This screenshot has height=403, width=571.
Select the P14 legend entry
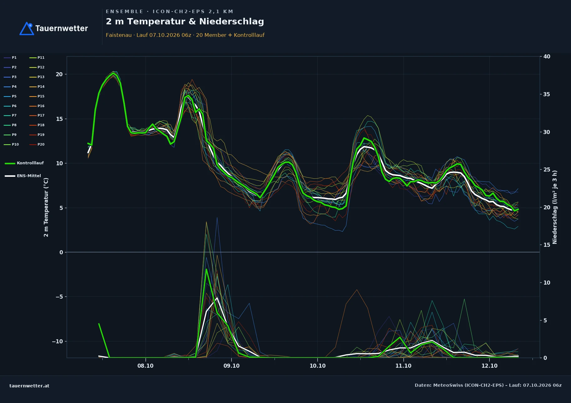pyautogui.click(x=37, y=87)
